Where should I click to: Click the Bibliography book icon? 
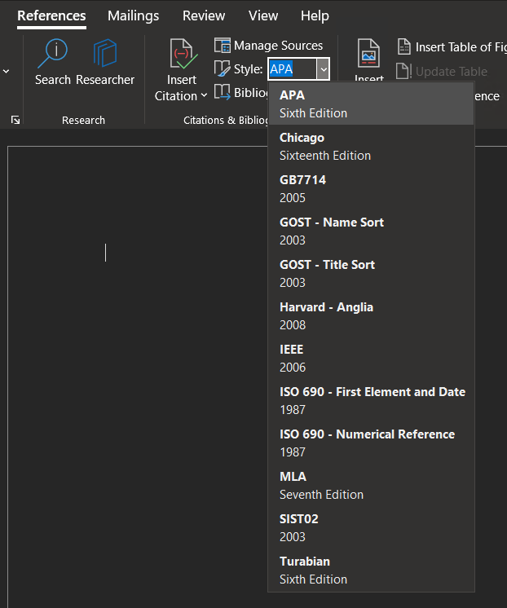223,92
